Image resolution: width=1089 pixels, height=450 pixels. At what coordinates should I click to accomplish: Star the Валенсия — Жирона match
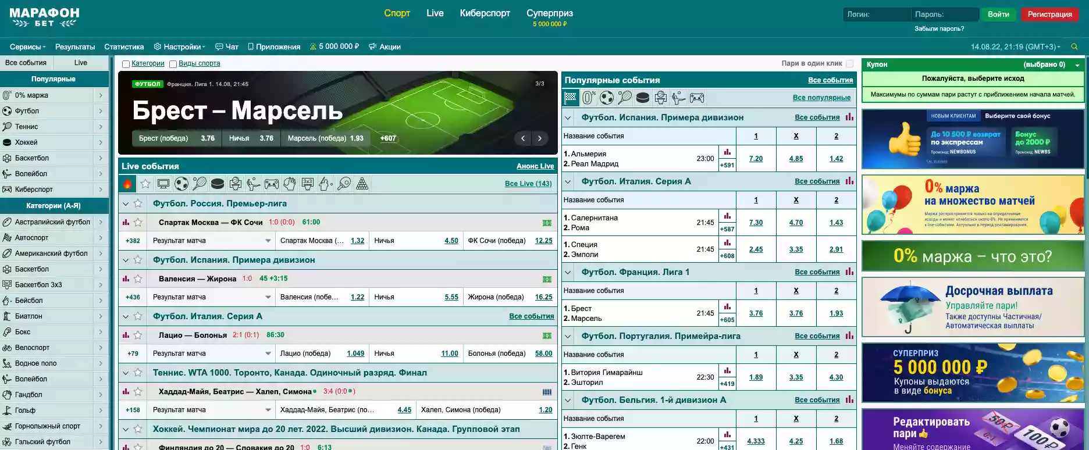tap(138, 278)
